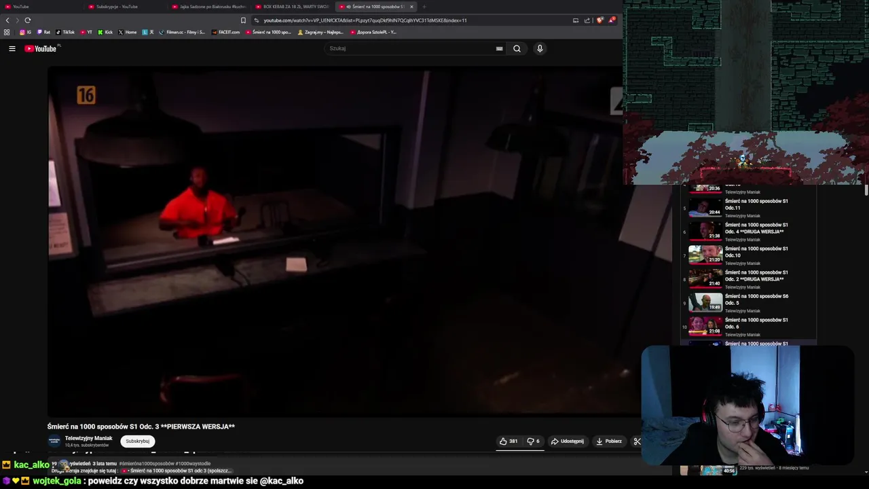Open the Rat bookmark
869x489 pixels.
coord(44,32)
